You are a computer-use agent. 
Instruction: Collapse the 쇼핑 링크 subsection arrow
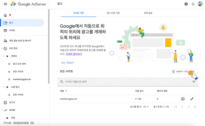4,87
